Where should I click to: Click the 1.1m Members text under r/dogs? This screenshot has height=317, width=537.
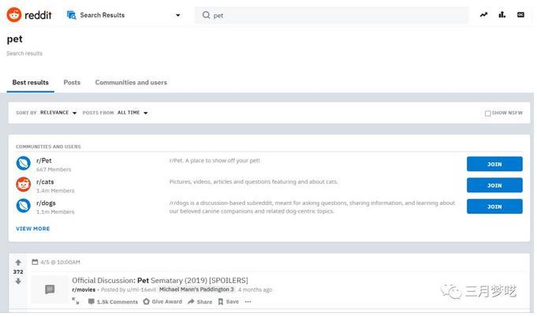55,212
